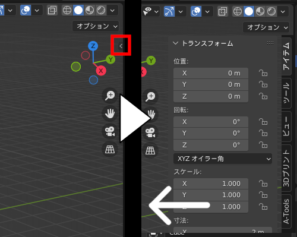Toggle overlays icon in right viewport header
Viewport: 297px width, 237px height.
pos(196,11)
